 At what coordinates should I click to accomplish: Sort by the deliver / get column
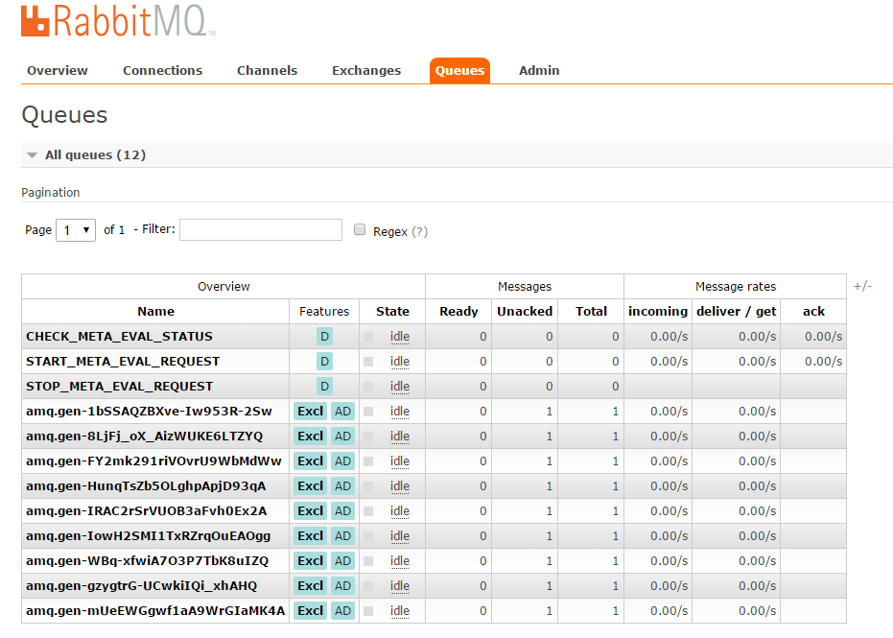click(x=736, y=312)
